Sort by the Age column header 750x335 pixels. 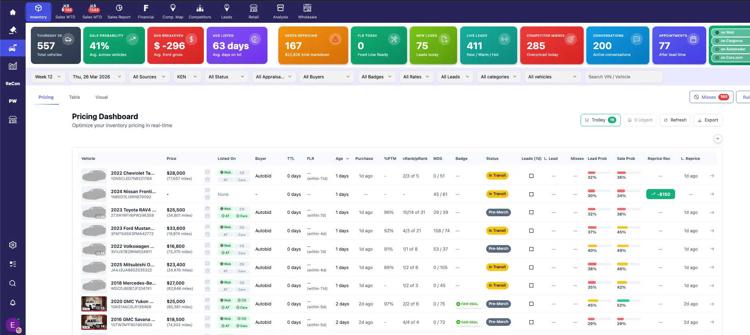tap(342, 159)
